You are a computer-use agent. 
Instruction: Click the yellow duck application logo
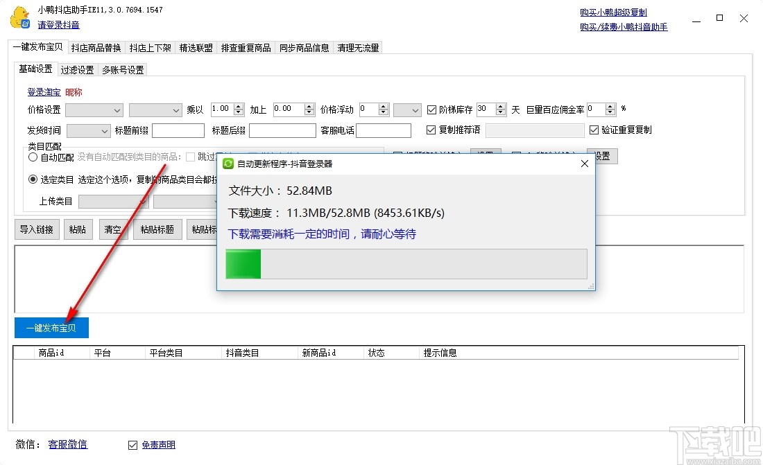pos(20,17)
